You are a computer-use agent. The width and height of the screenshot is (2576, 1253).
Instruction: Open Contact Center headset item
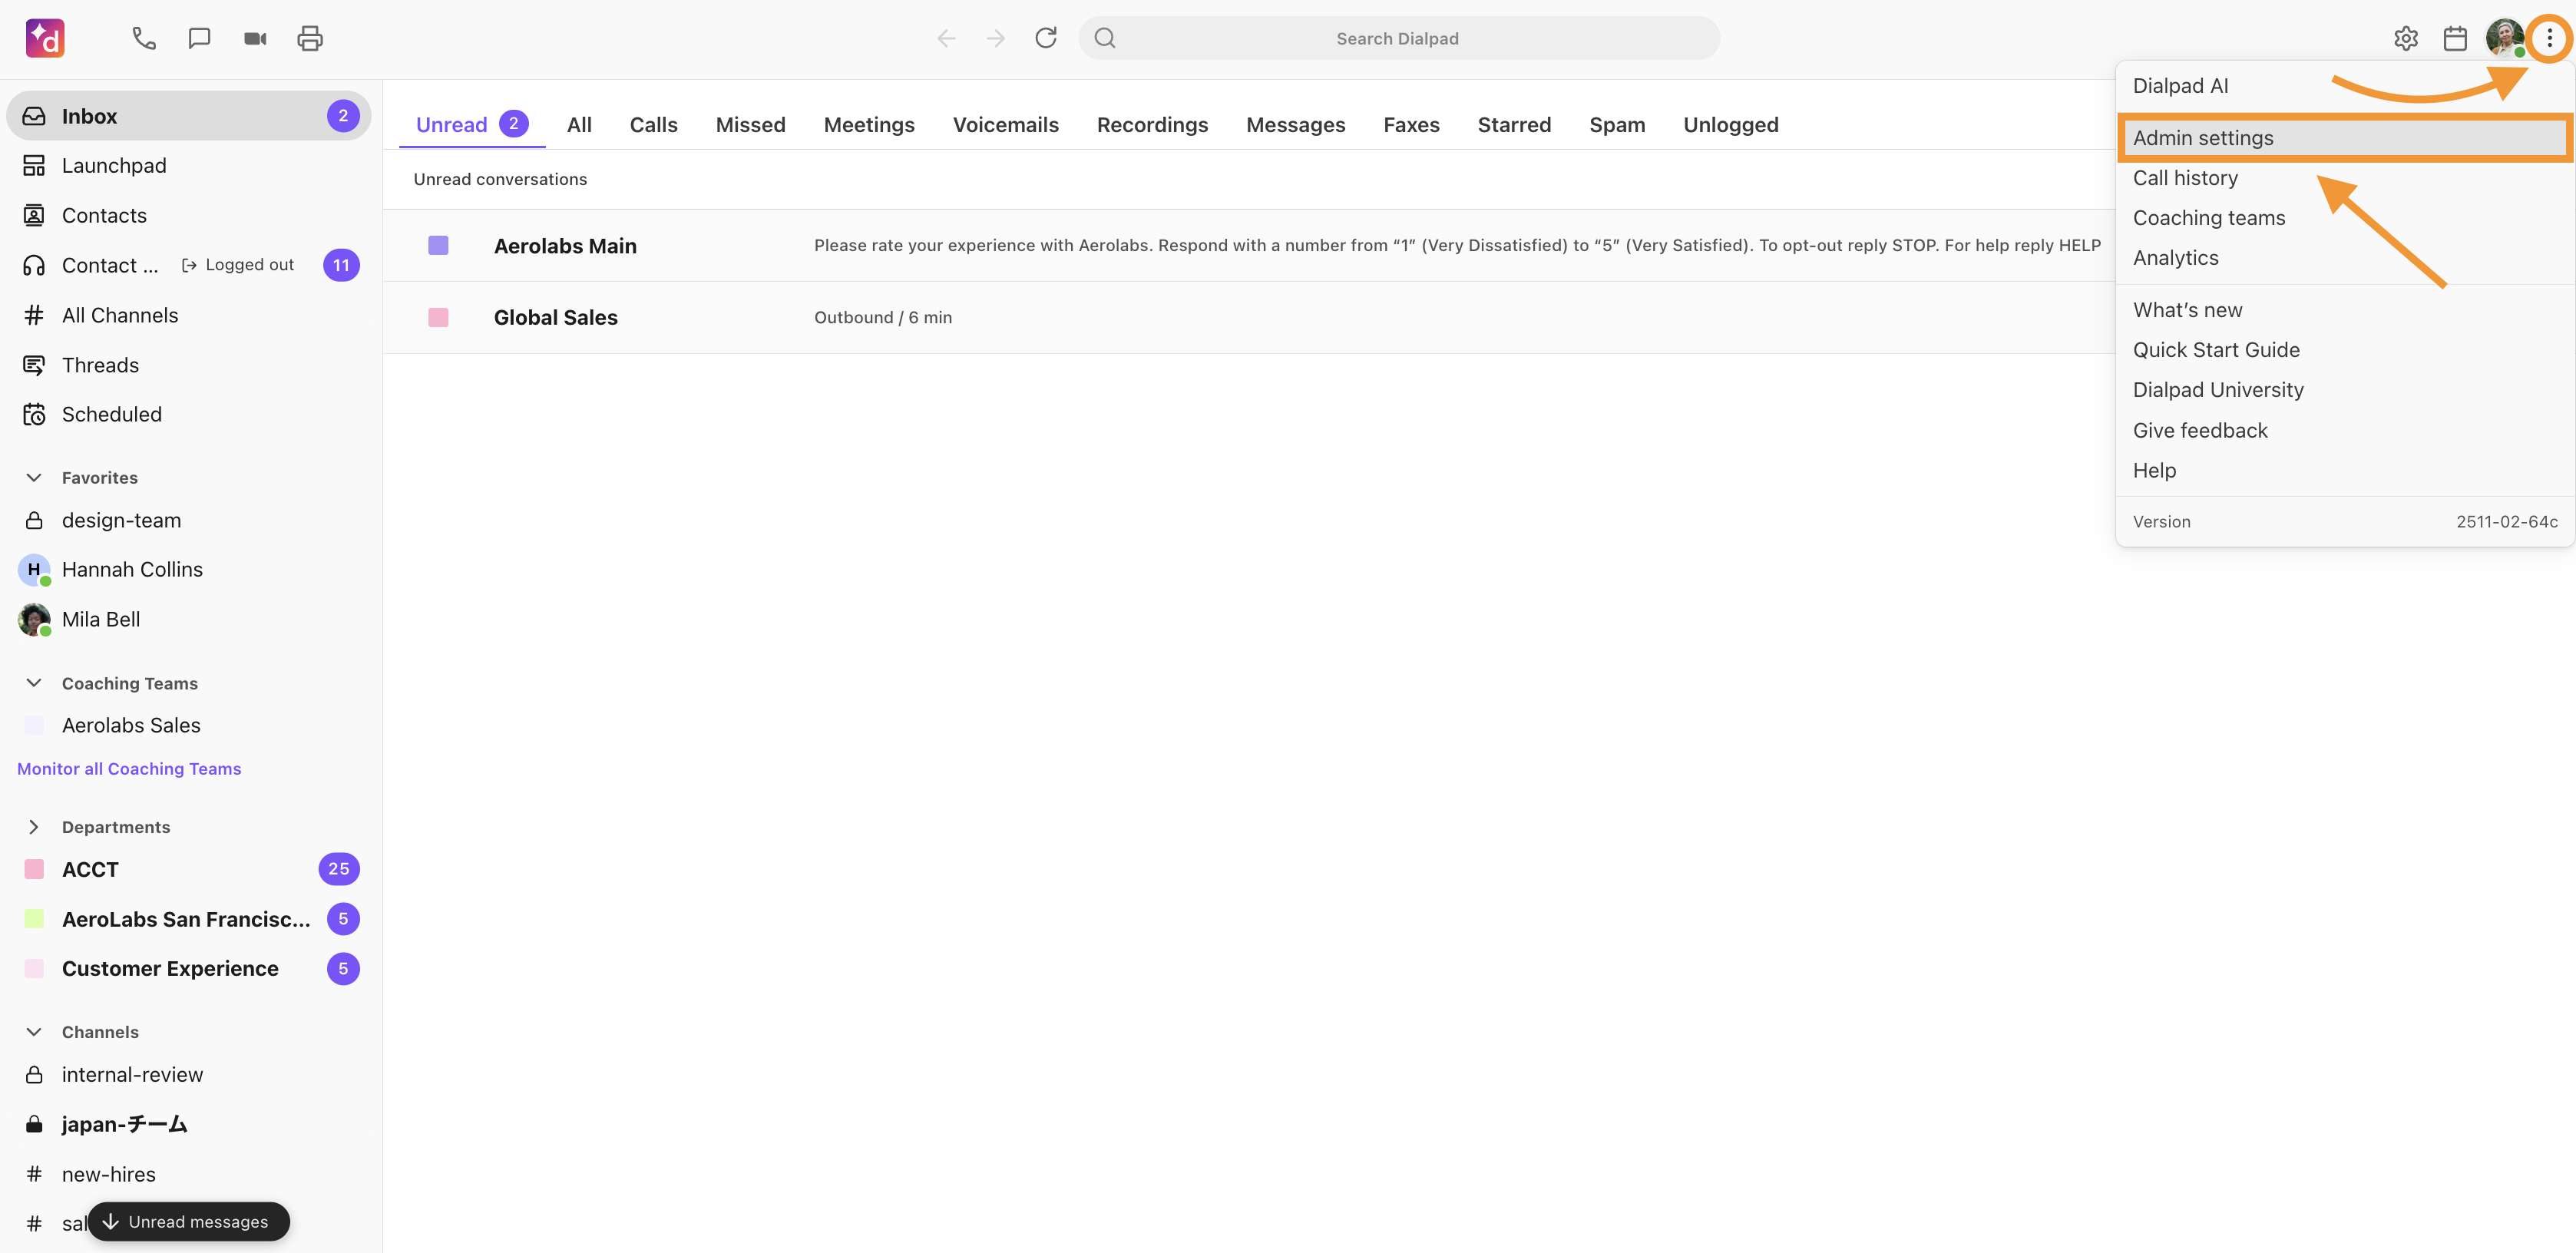188,265
